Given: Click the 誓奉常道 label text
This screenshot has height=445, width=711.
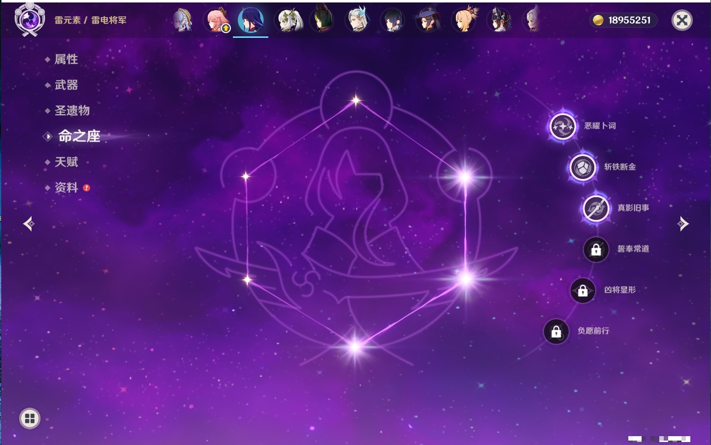Looking at the screenshot, I should pyautogui.click(x=633, y=249).
